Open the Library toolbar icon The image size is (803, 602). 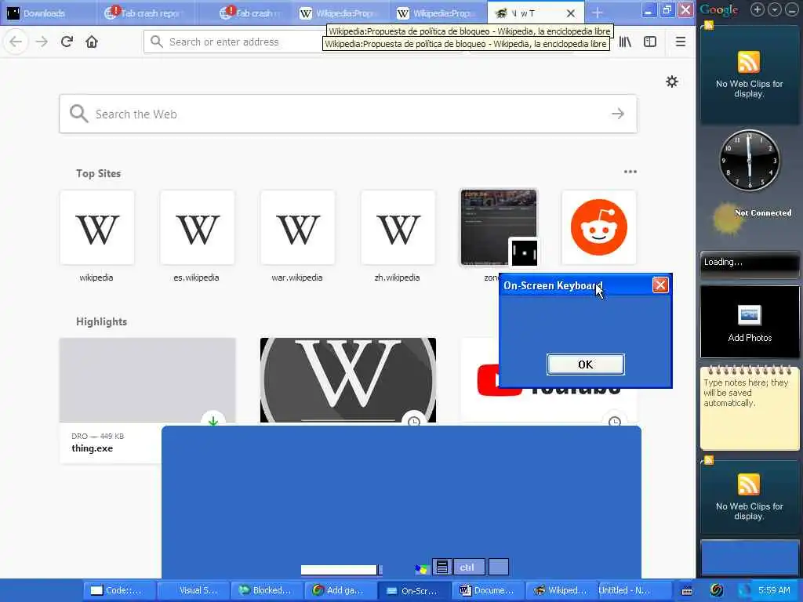click(x=625, y=42)
